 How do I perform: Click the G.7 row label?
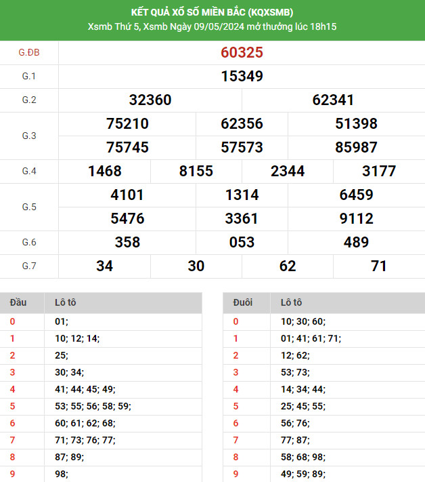tap(29, 266)
